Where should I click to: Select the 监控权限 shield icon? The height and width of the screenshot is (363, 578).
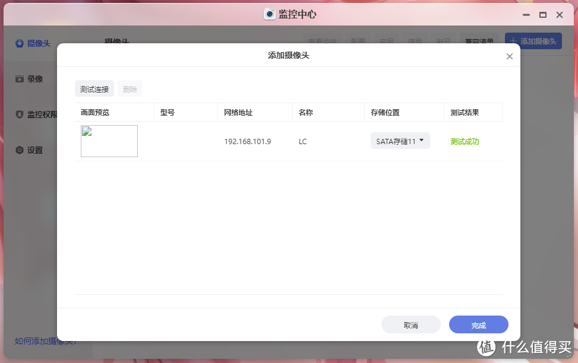click(20, 114)
